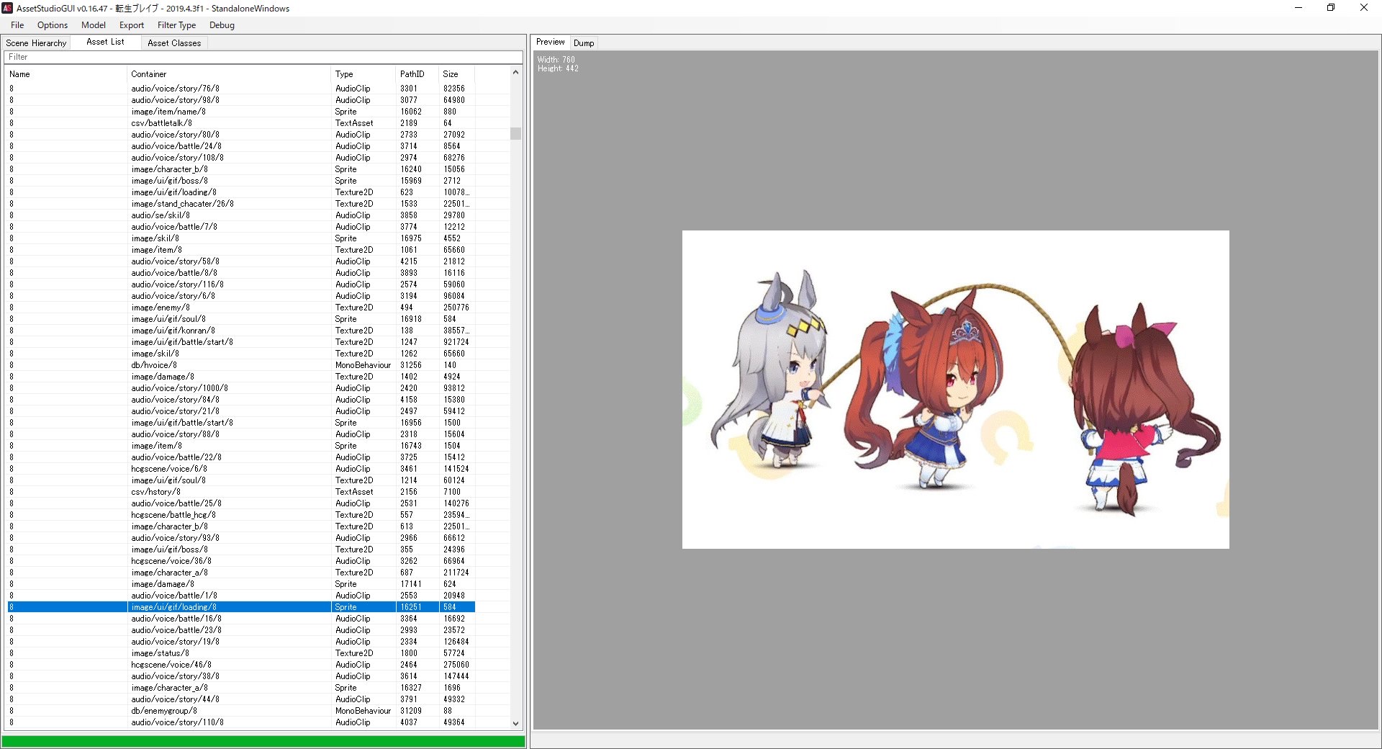1382x749 pixels.
Task: Select row audio/voice/battle/7/8
Action: 241,227
